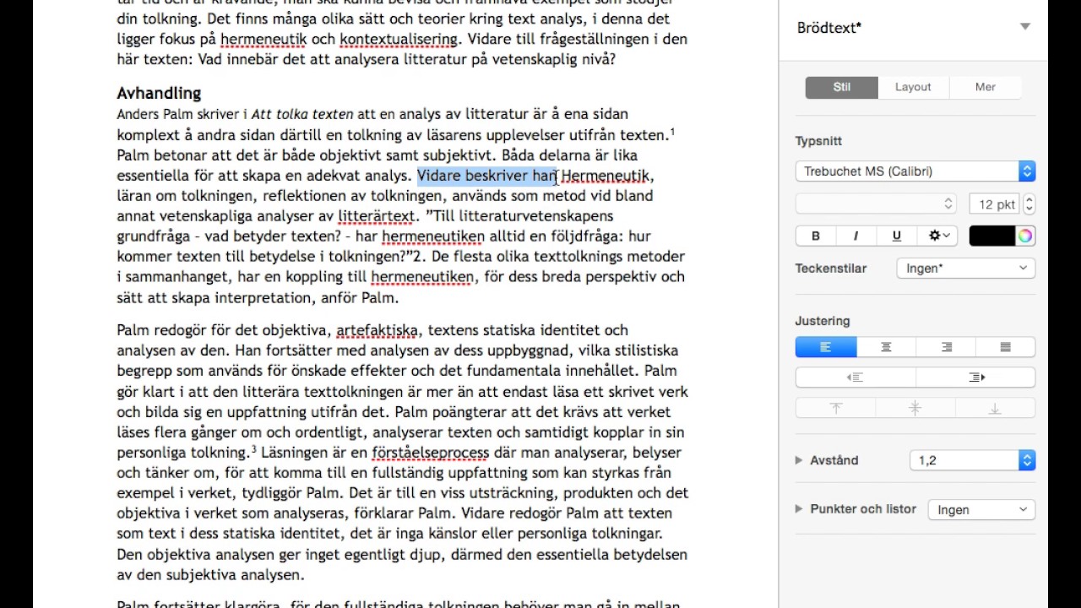The width and height of the screenshot is (1081, 608).
Task: Open the Trebuchet MS font dropdown
Action: click(x=915, y=171)
